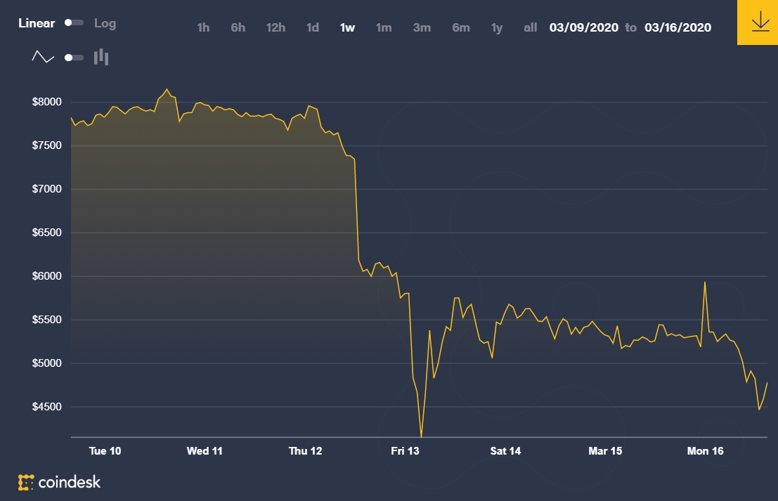Click the CoinDesk logo
This screenshot has width=778, height=501.
tap(60, 481)
